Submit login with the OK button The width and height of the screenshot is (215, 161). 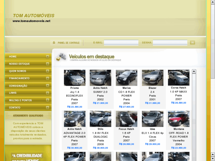[192, 43]
